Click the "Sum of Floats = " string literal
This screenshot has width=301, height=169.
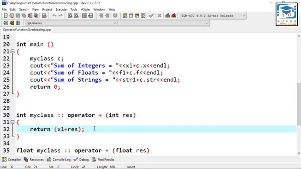point(81,73)
